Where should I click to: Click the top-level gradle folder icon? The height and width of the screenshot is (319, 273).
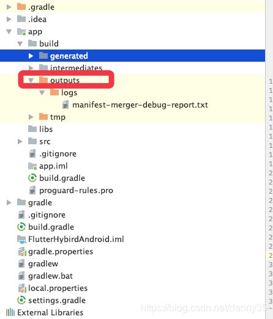click(x=21, y=202)
